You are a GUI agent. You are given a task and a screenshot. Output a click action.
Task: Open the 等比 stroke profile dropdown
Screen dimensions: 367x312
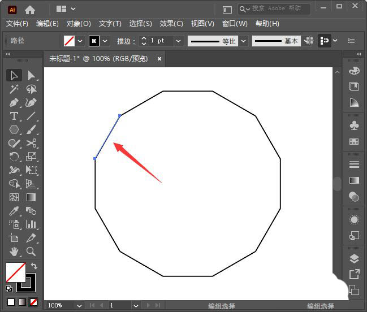244,41
